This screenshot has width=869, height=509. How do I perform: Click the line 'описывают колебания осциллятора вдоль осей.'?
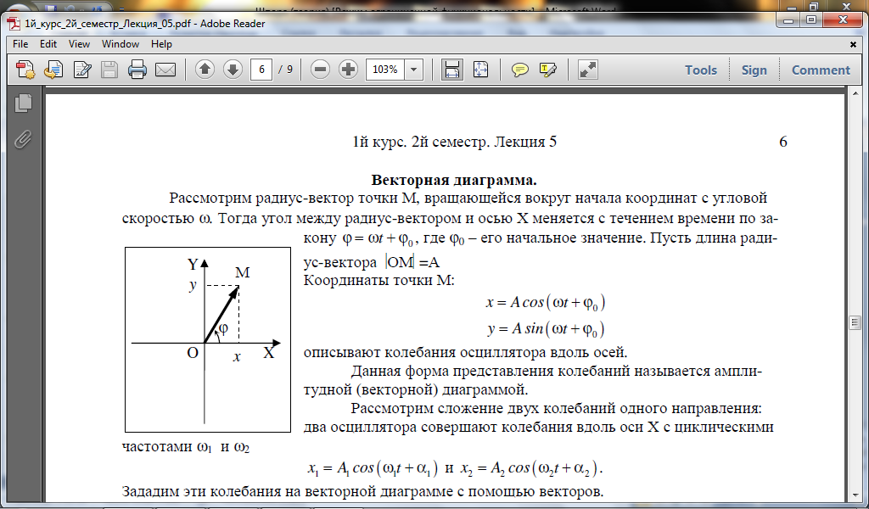tap(465, 352)
